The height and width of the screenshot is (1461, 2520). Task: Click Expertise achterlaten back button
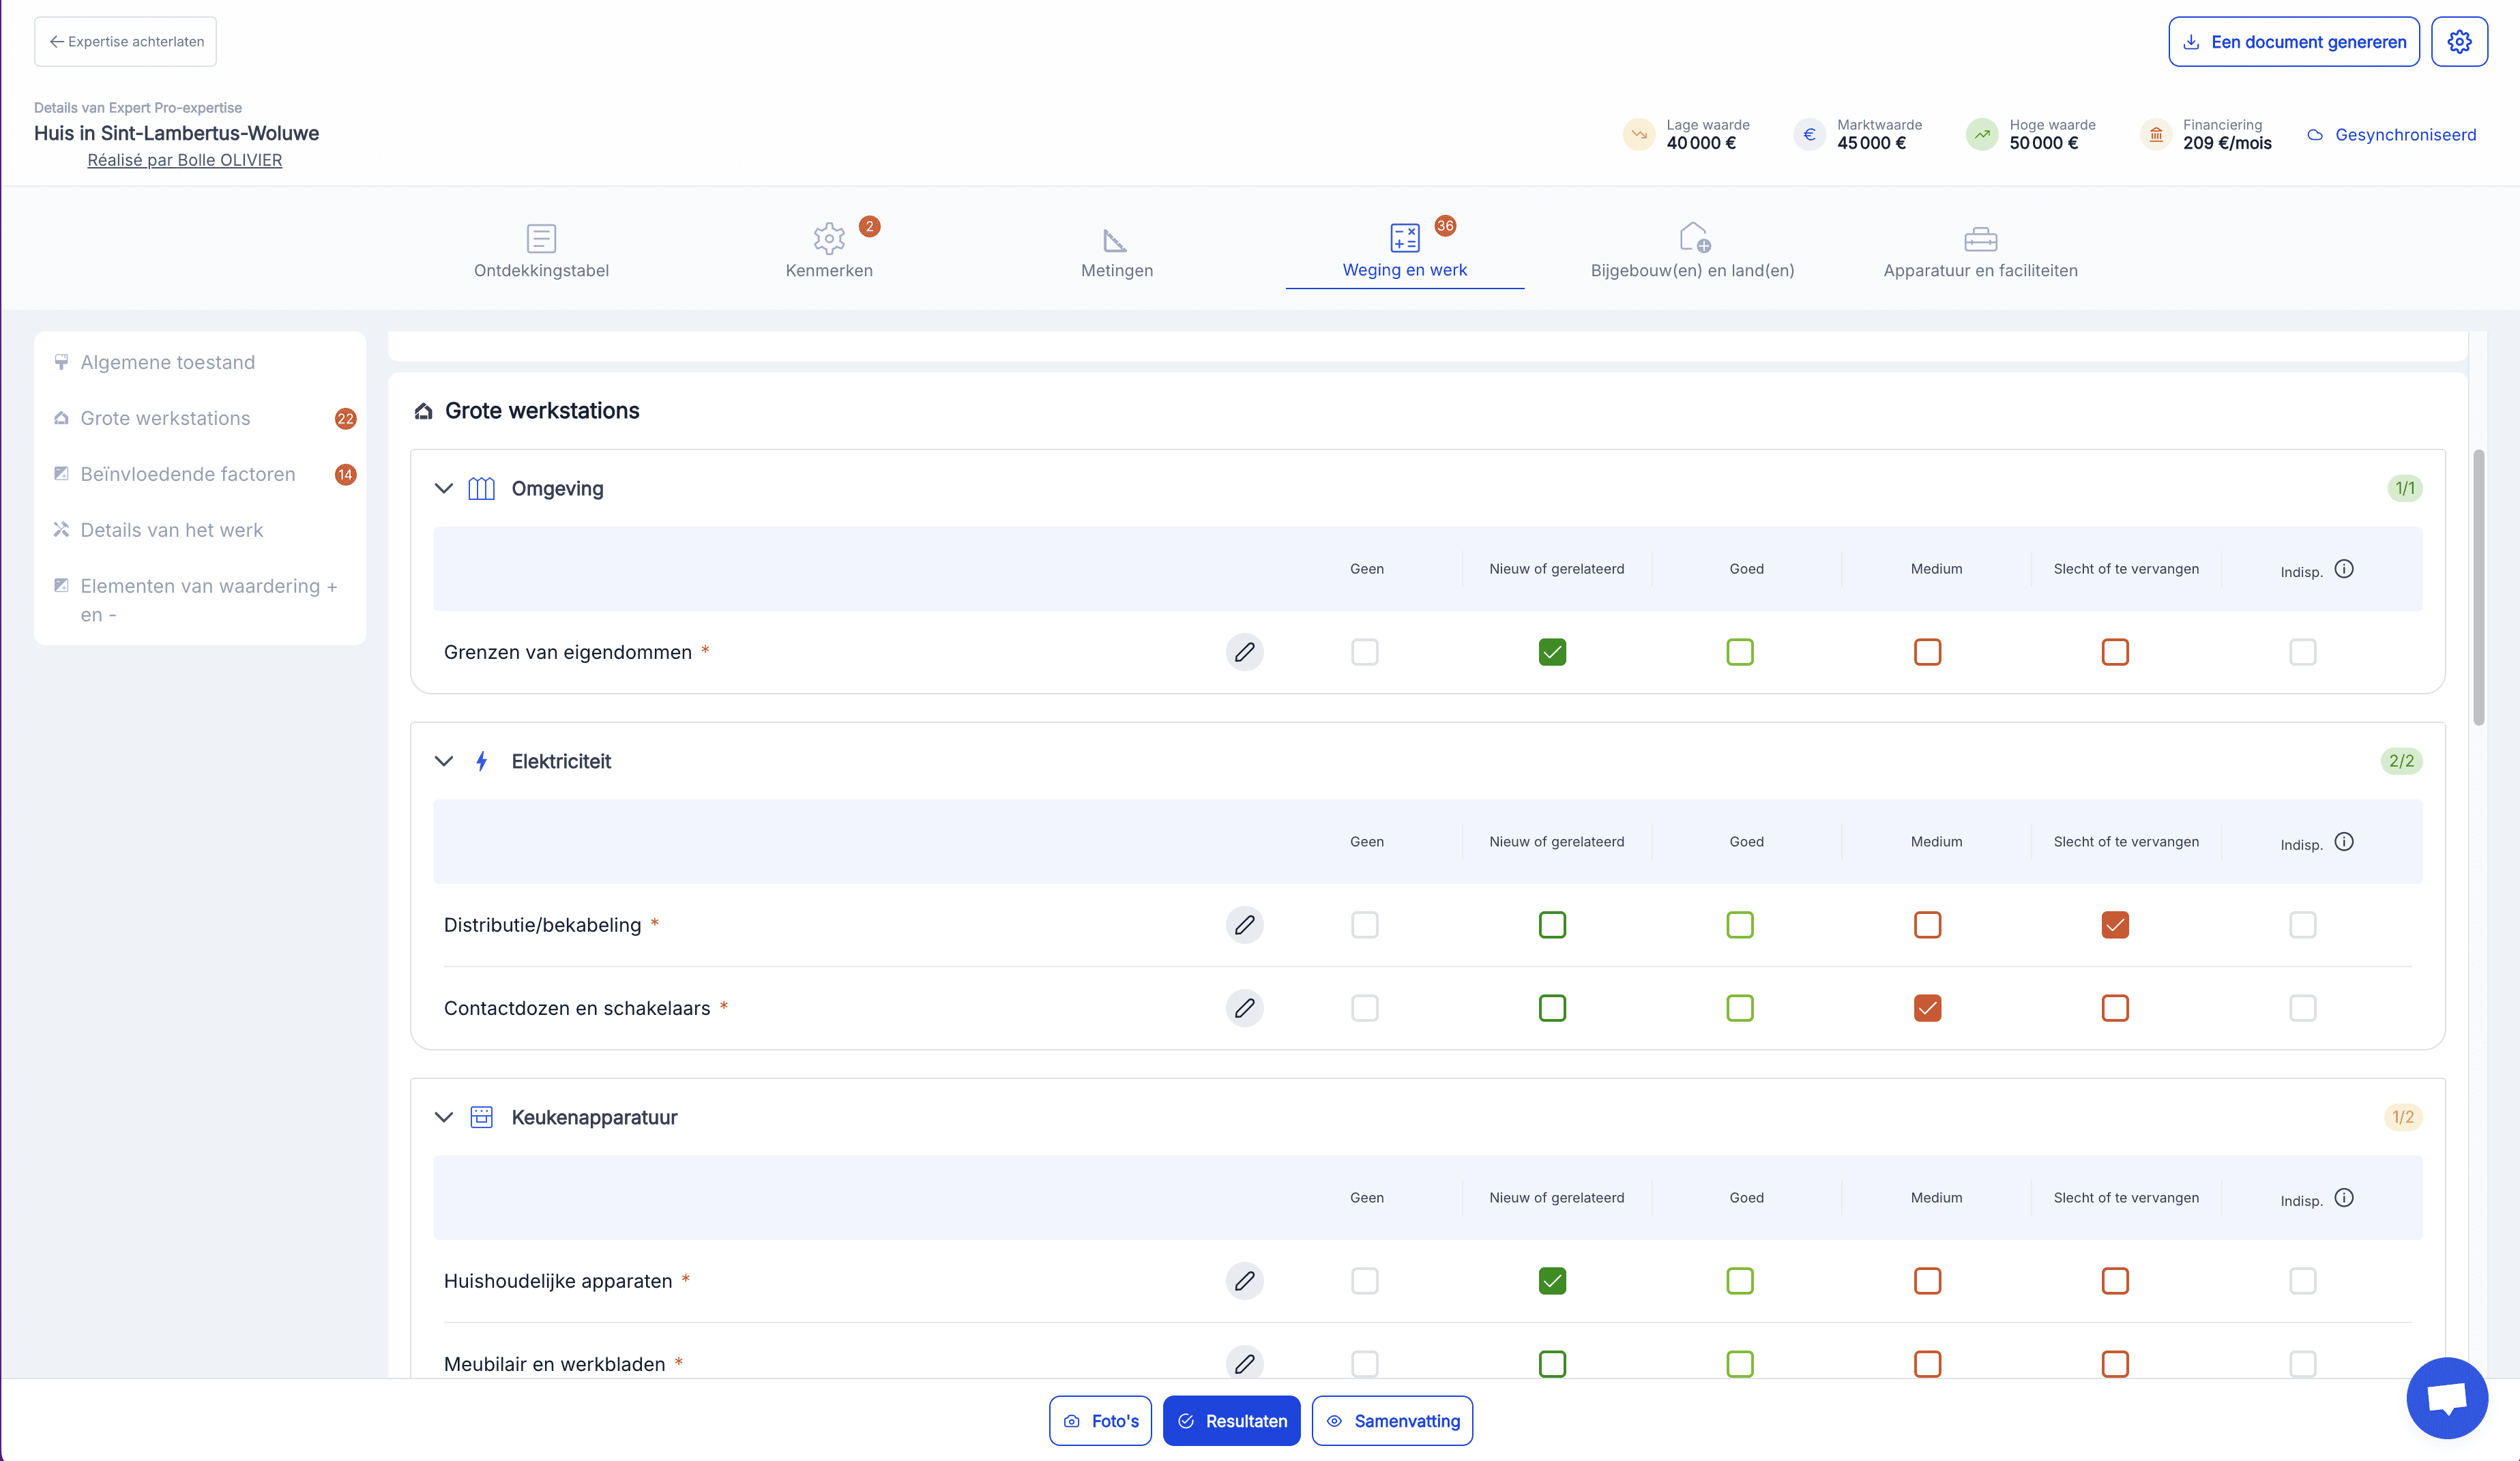point(125,42)
